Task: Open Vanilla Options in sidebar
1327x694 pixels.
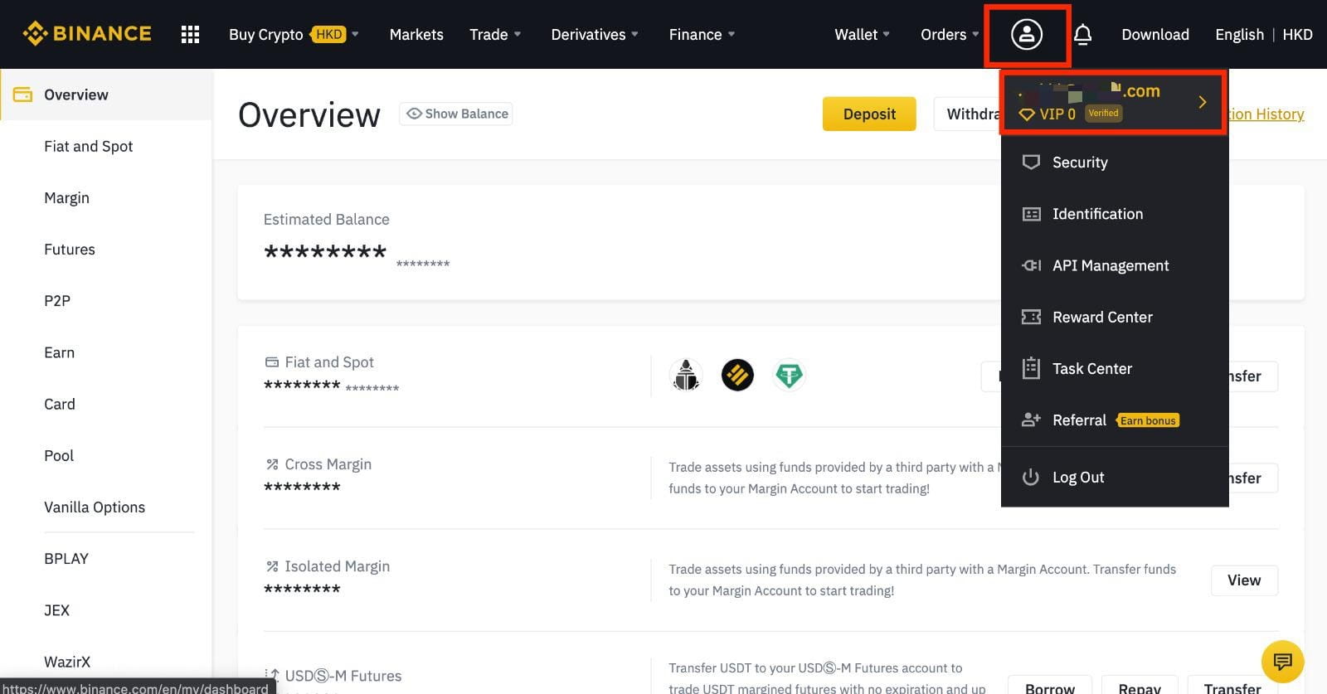Action: [x=95, y=507]
